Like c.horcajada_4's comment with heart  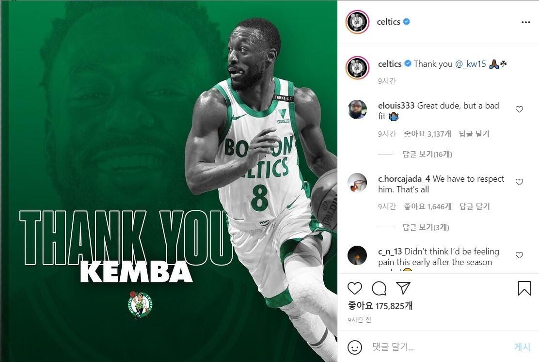tap(519, 182)
